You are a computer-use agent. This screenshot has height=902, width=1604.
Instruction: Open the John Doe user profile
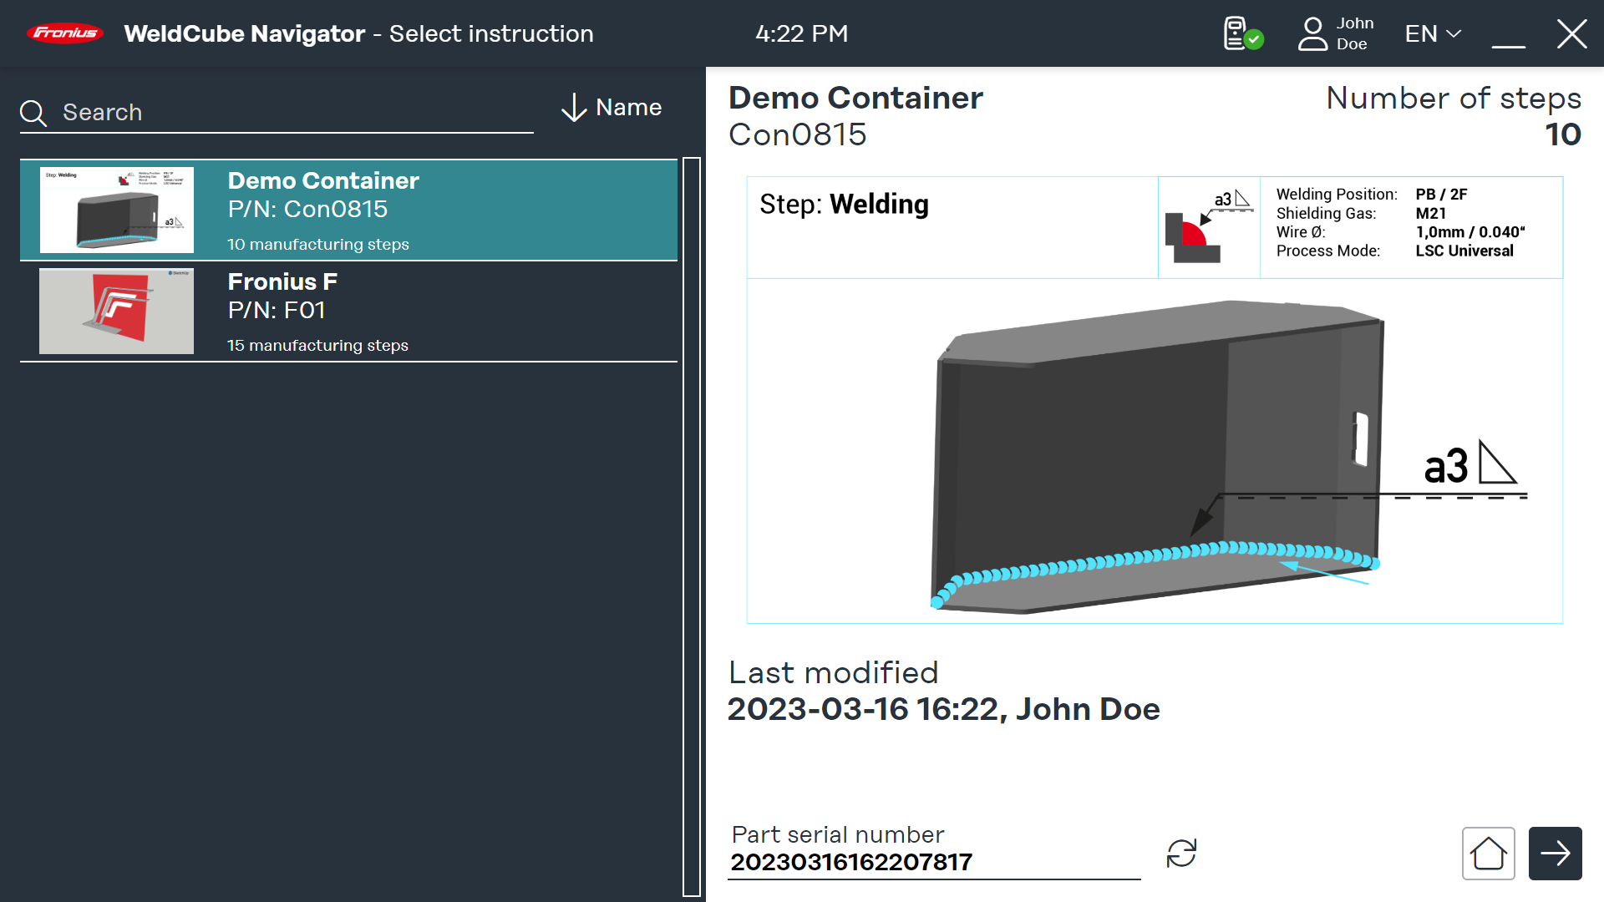1336,33
